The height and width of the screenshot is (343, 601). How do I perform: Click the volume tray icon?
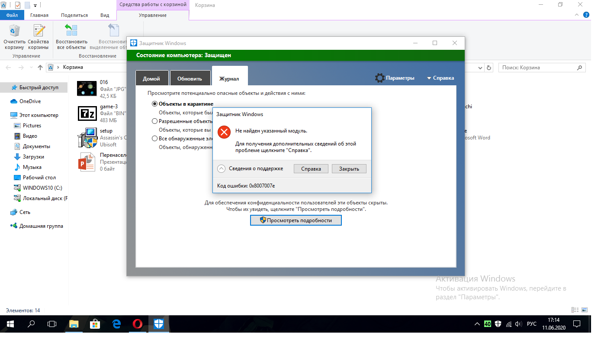point(519,324)
